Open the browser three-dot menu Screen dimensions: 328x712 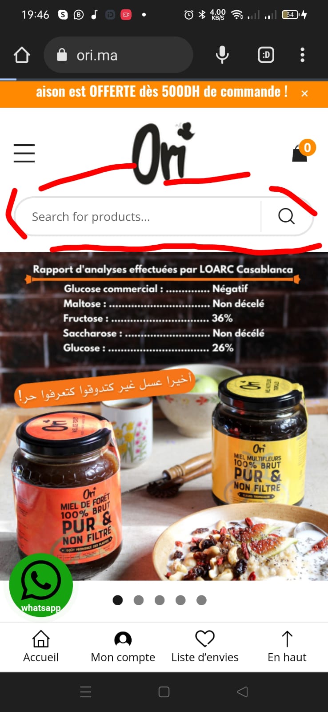(x=302, y=55)
